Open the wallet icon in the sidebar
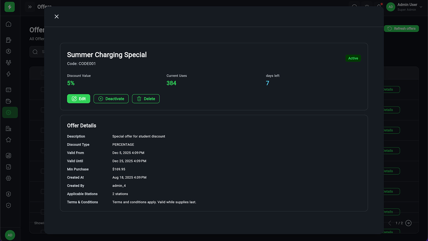 [x=9, y=101]
